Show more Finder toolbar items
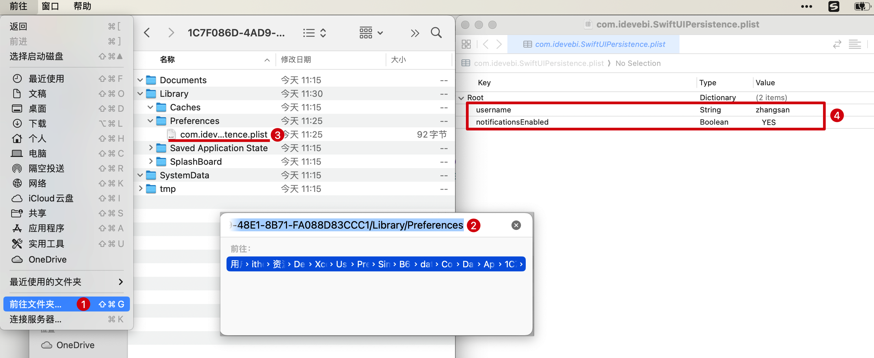This screenshot has width=874, height=358. [x=415, y=33]
